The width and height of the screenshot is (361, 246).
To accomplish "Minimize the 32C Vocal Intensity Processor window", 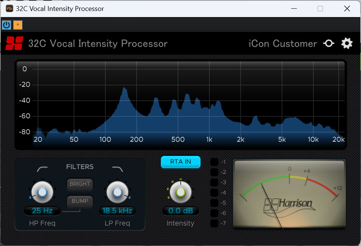I will pos(294,9).
